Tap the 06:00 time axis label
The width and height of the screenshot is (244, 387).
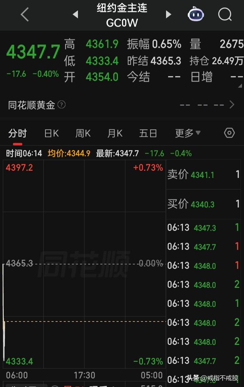pyautogui.click(x=17, y=375)
